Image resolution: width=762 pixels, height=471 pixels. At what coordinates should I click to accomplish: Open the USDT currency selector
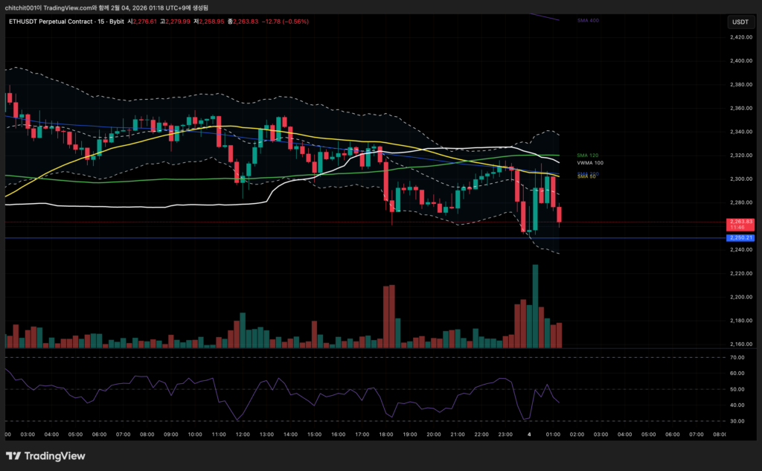(740, 22)
